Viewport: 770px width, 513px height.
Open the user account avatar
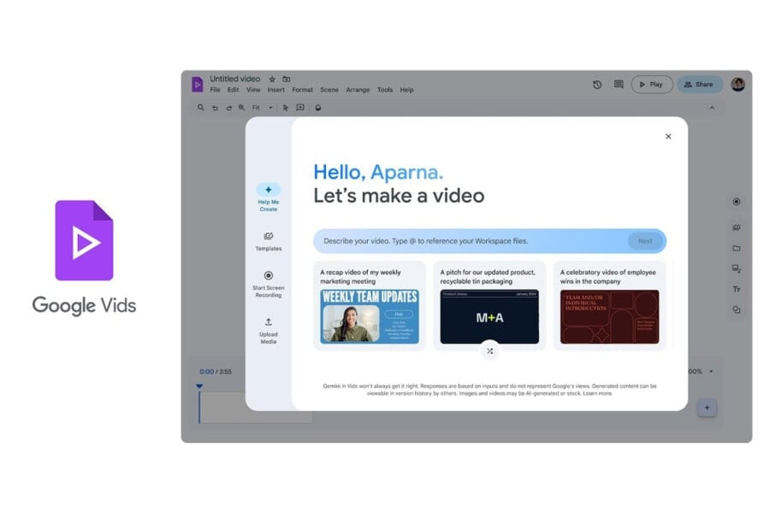pyautogui.click(x=737, y=85)
